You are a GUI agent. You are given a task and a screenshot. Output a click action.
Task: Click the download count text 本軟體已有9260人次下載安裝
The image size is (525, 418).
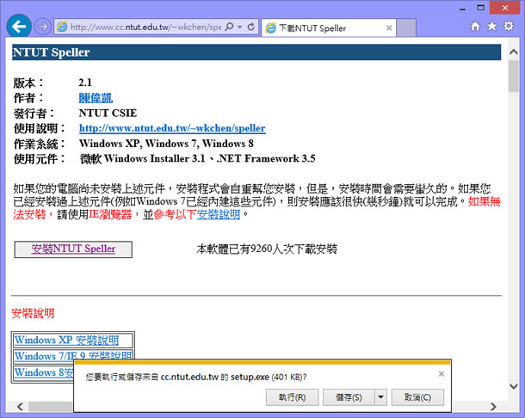pyautogui.click(x=267, y=249)
